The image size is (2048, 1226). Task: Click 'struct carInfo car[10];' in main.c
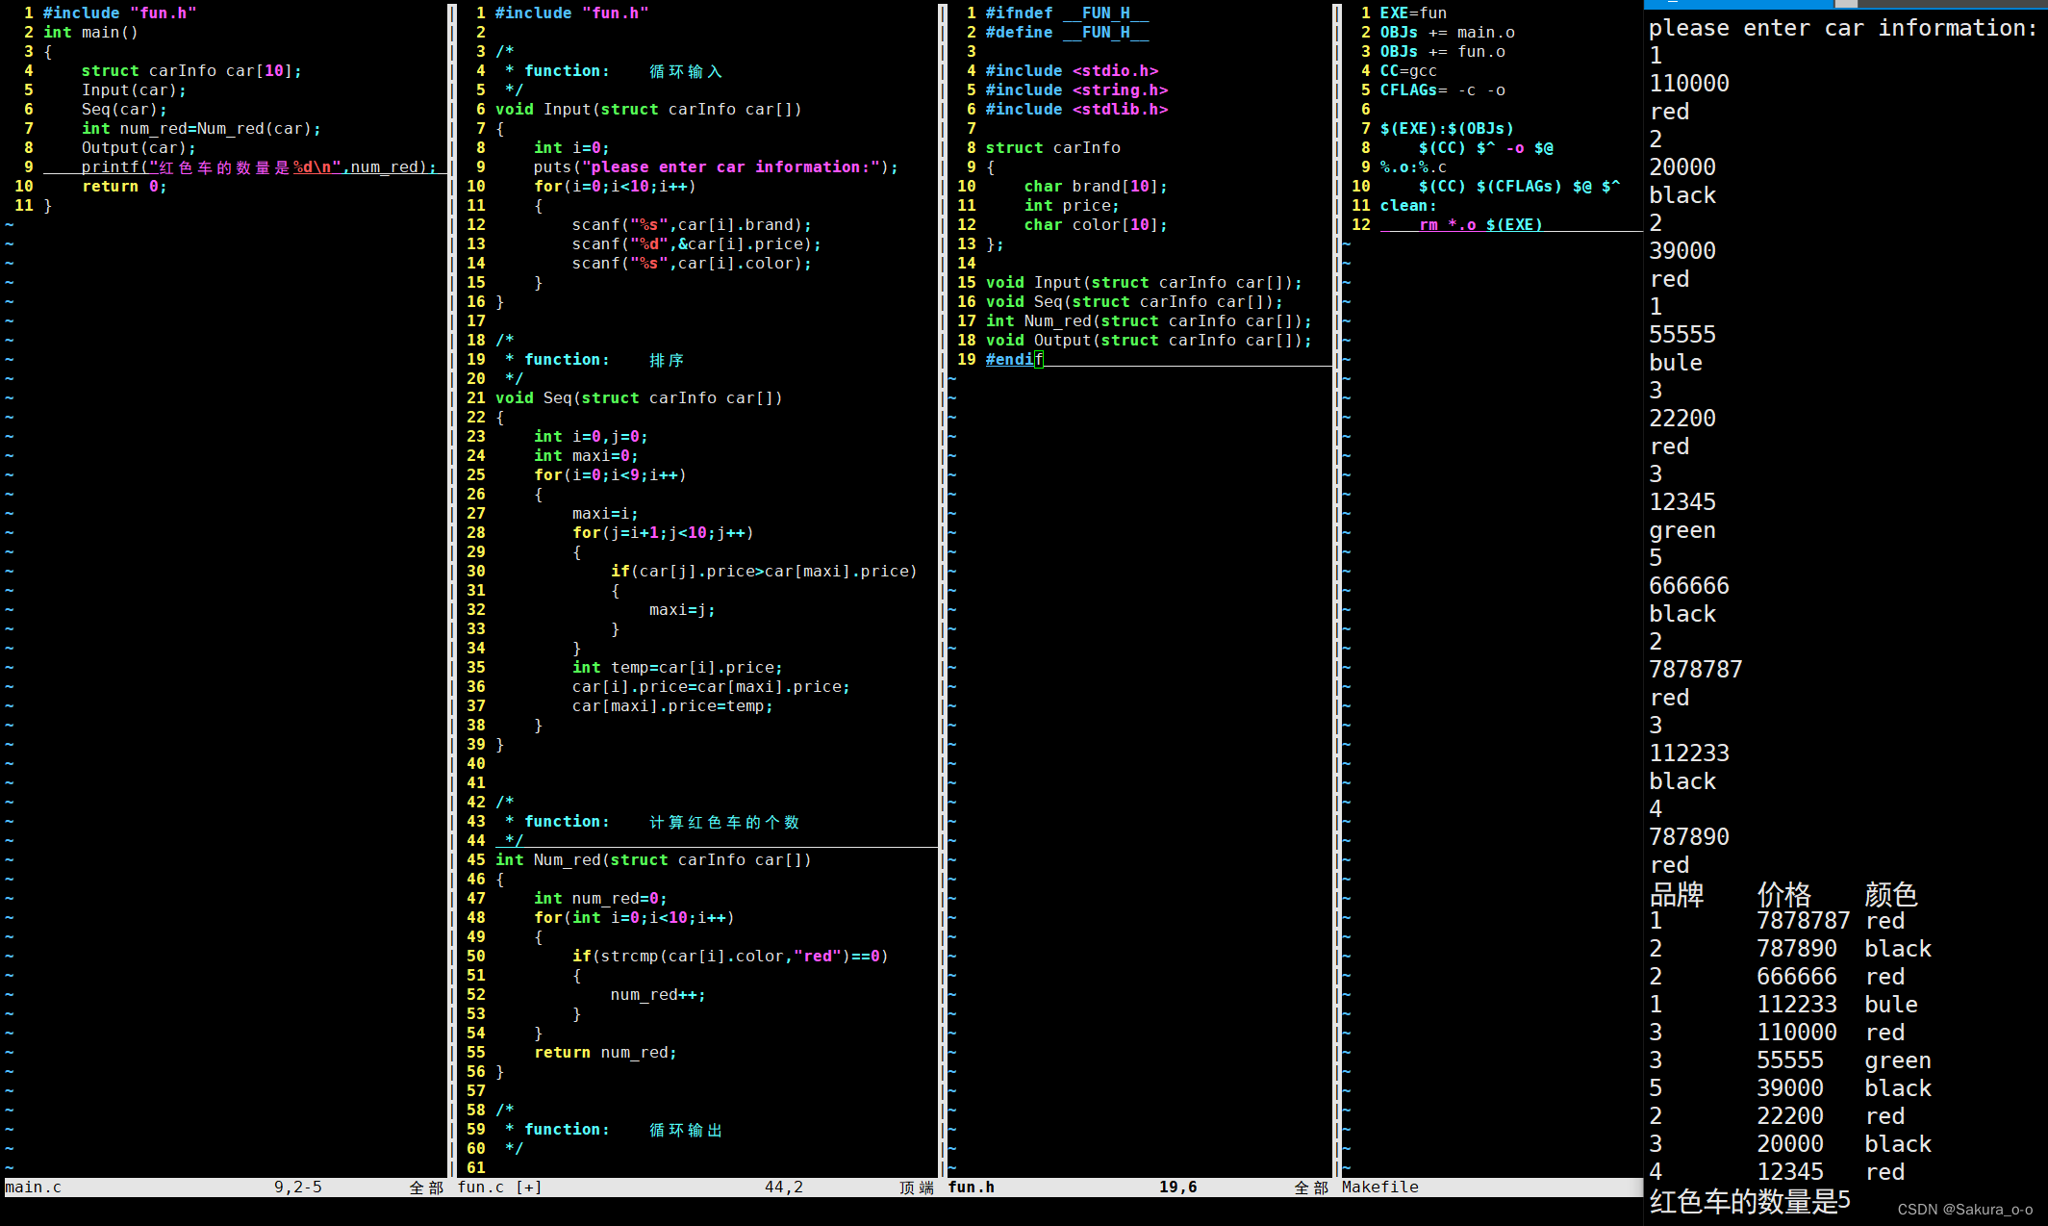pos(190,70)
